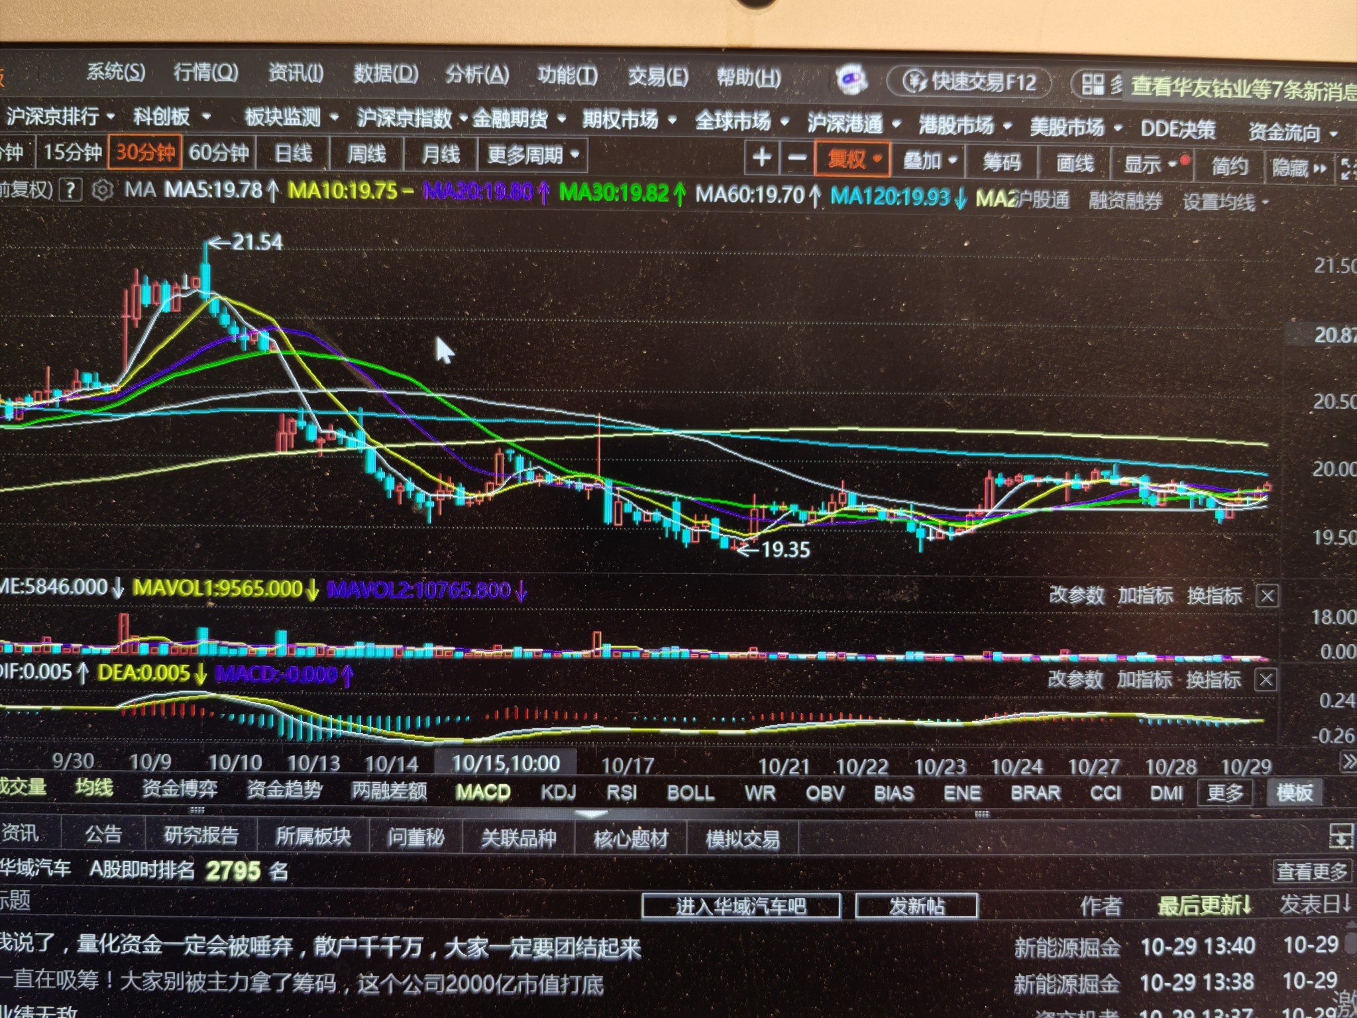1357x1018 pixels.
Task: Close the MACD indicator panel
Action: coord(1266,679)
